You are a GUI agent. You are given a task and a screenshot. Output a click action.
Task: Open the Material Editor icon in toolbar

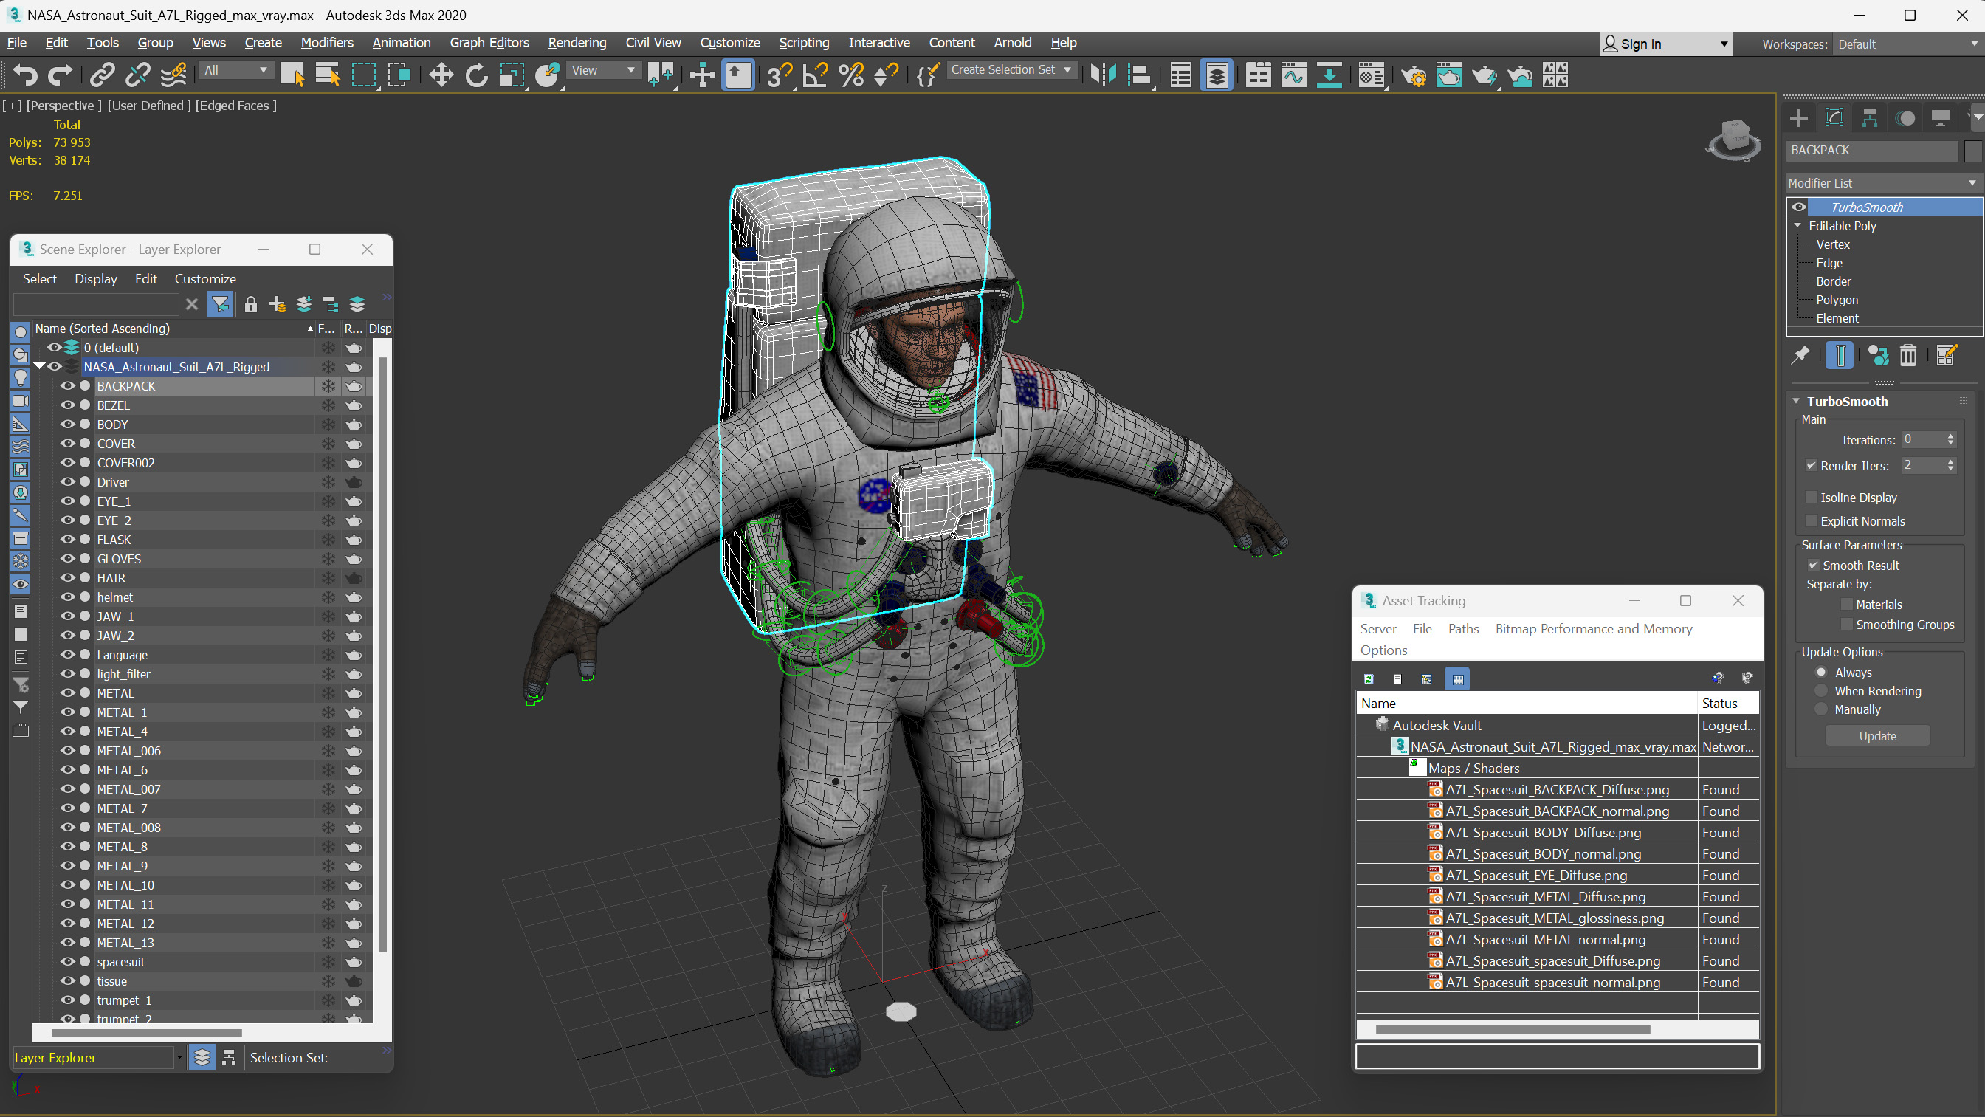pyautogui.click(x=1371, y=75)
